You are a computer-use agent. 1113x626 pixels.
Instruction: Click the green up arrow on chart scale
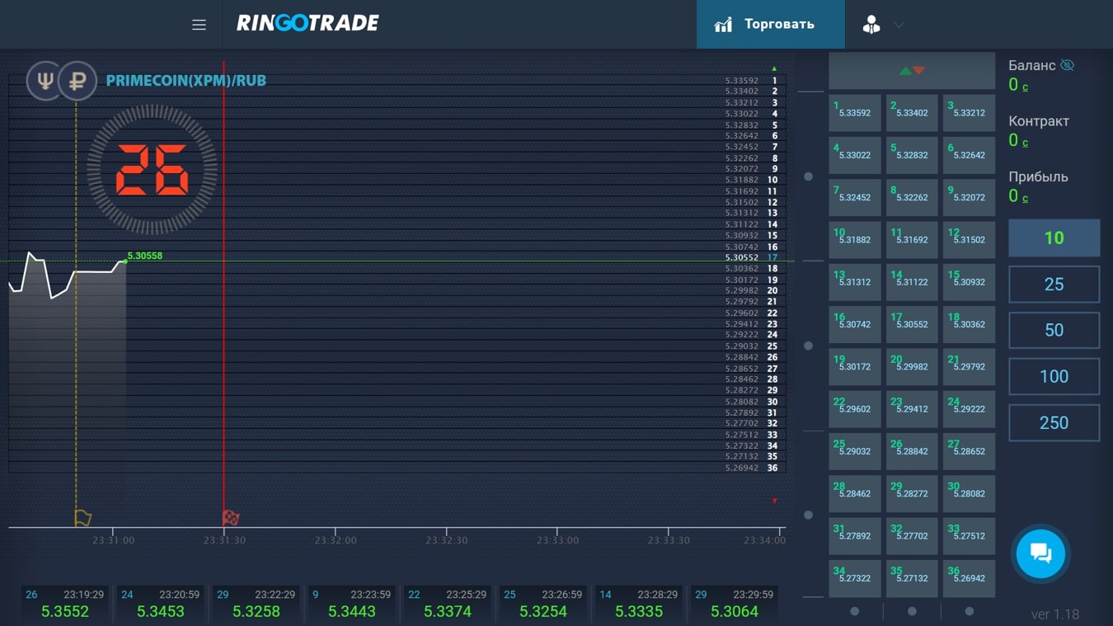point(774,68)
